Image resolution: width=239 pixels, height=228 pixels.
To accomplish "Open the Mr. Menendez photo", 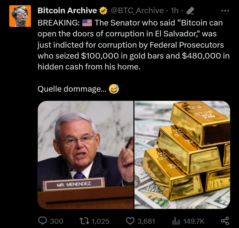I will 86,155.
